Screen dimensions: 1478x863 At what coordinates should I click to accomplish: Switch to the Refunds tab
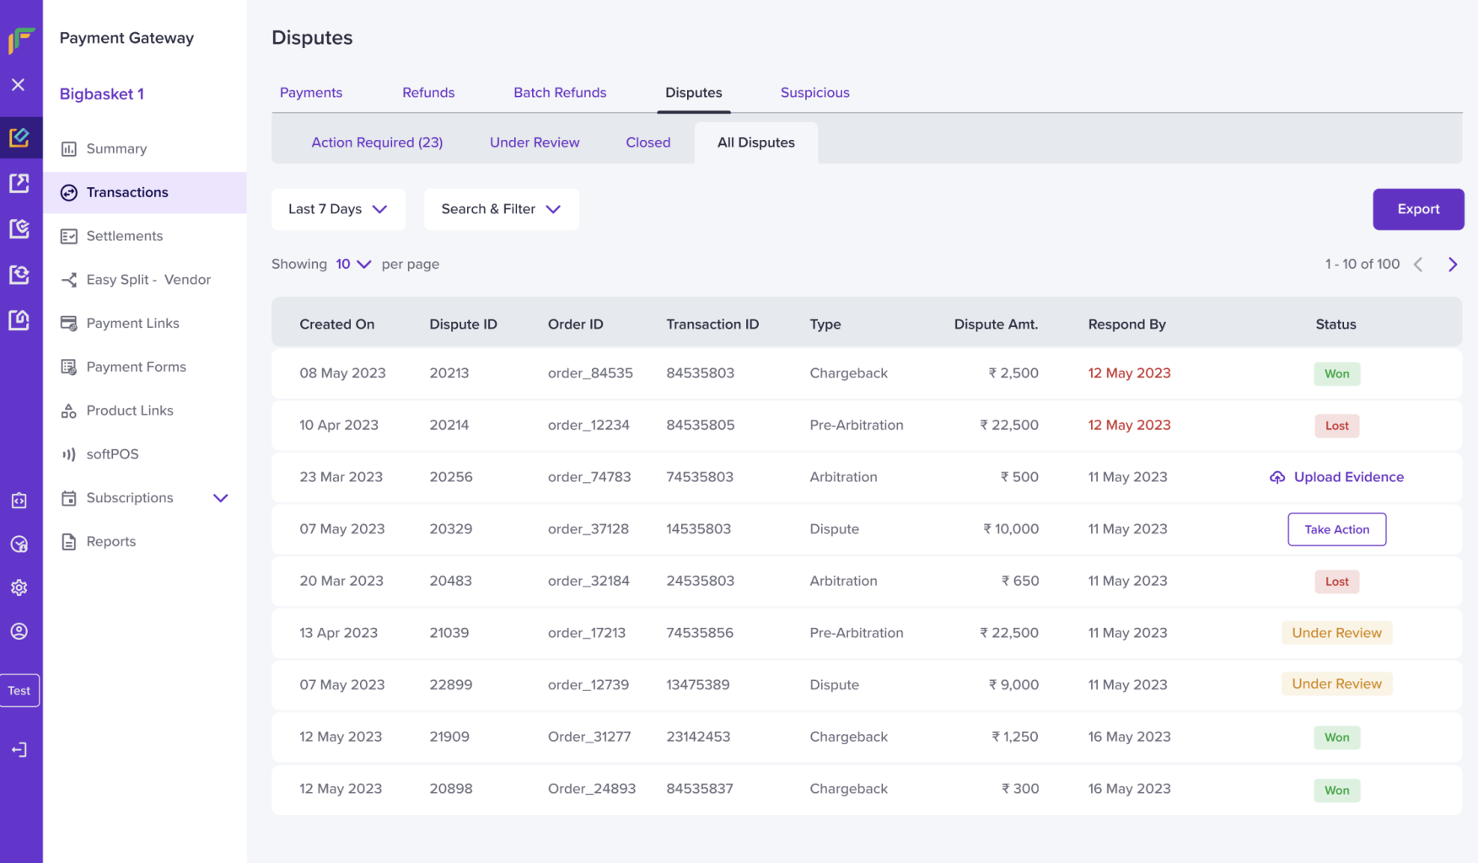428,93
